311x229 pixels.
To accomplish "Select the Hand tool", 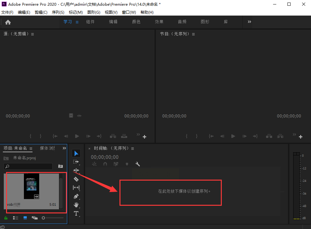I will [x=76, y=205].
